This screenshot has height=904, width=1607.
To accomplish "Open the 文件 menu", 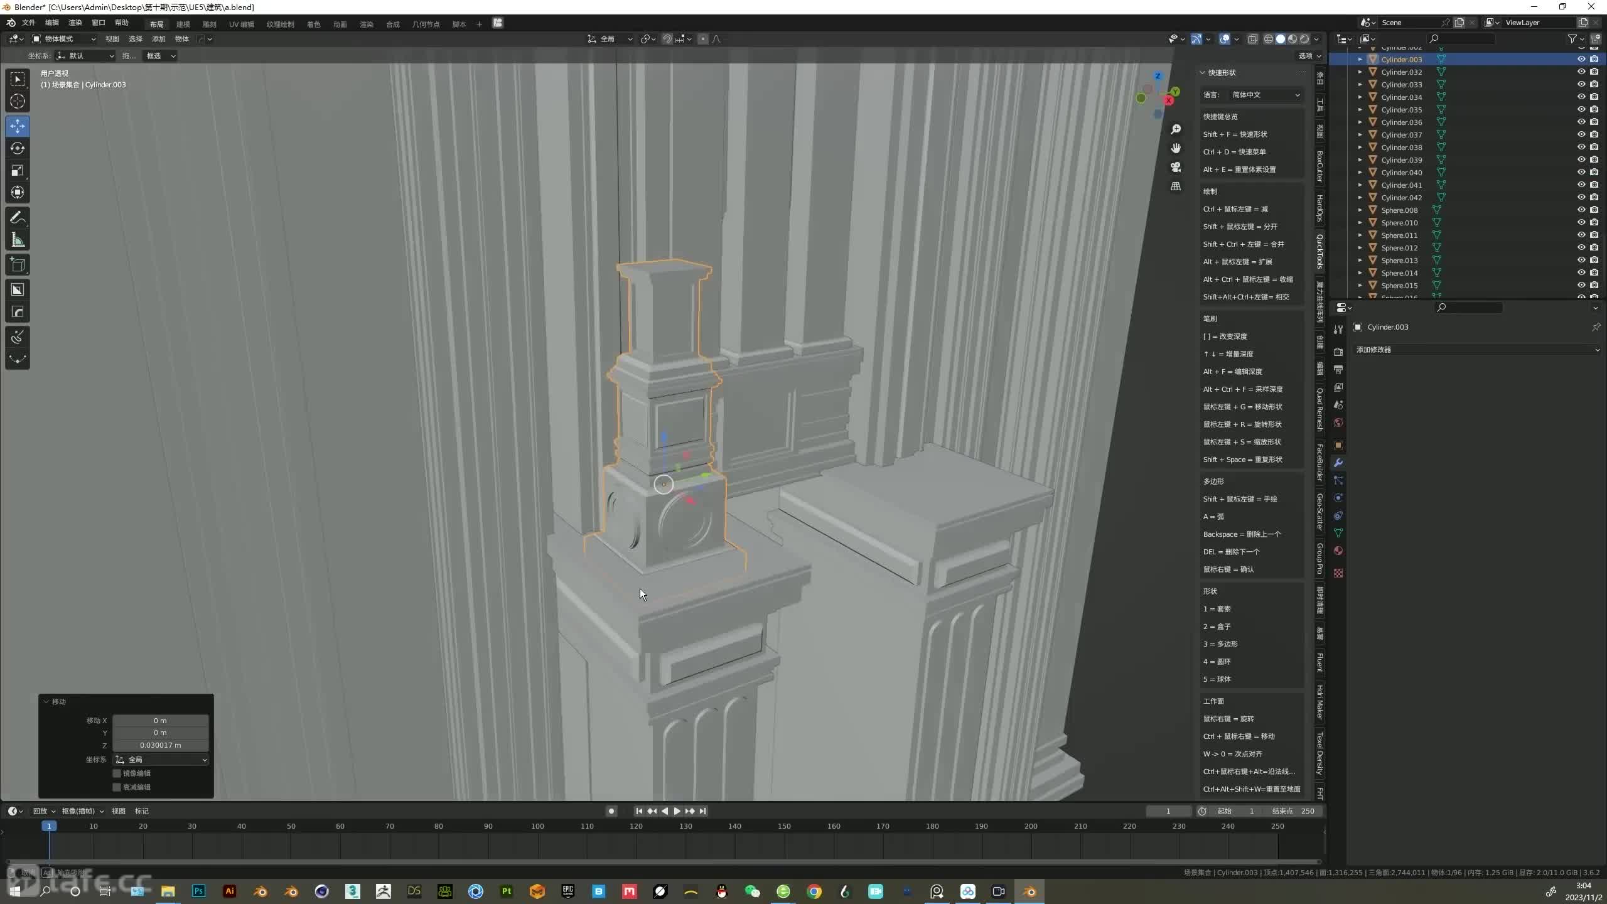I will click(x=29, y=23).
